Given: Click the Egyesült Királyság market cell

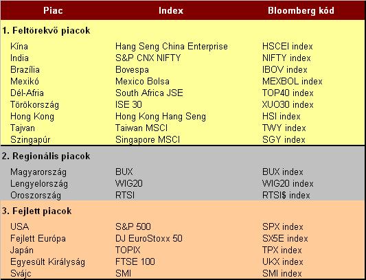Looking at the screenshot, I should (x=47, y=261).
